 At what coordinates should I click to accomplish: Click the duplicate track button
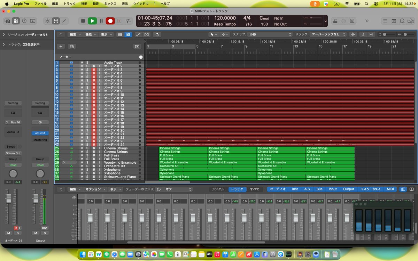pyautogui.click(x=72, y=46)
